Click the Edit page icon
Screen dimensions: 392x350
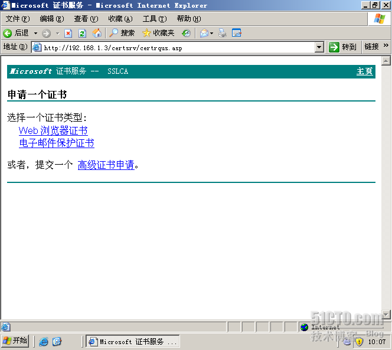tap(236, 32)
